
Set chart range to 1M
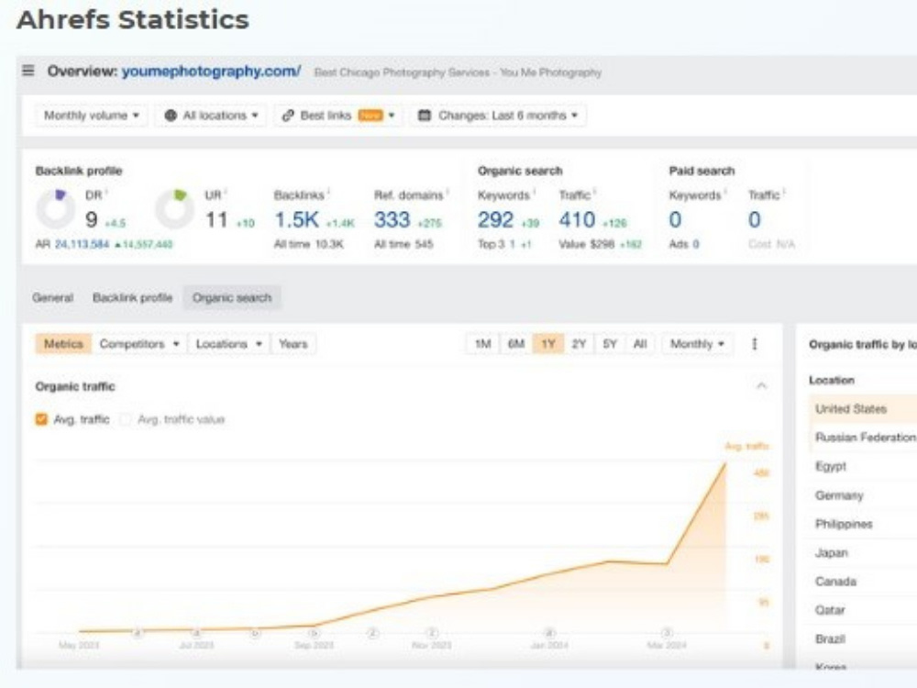[482, 344]
